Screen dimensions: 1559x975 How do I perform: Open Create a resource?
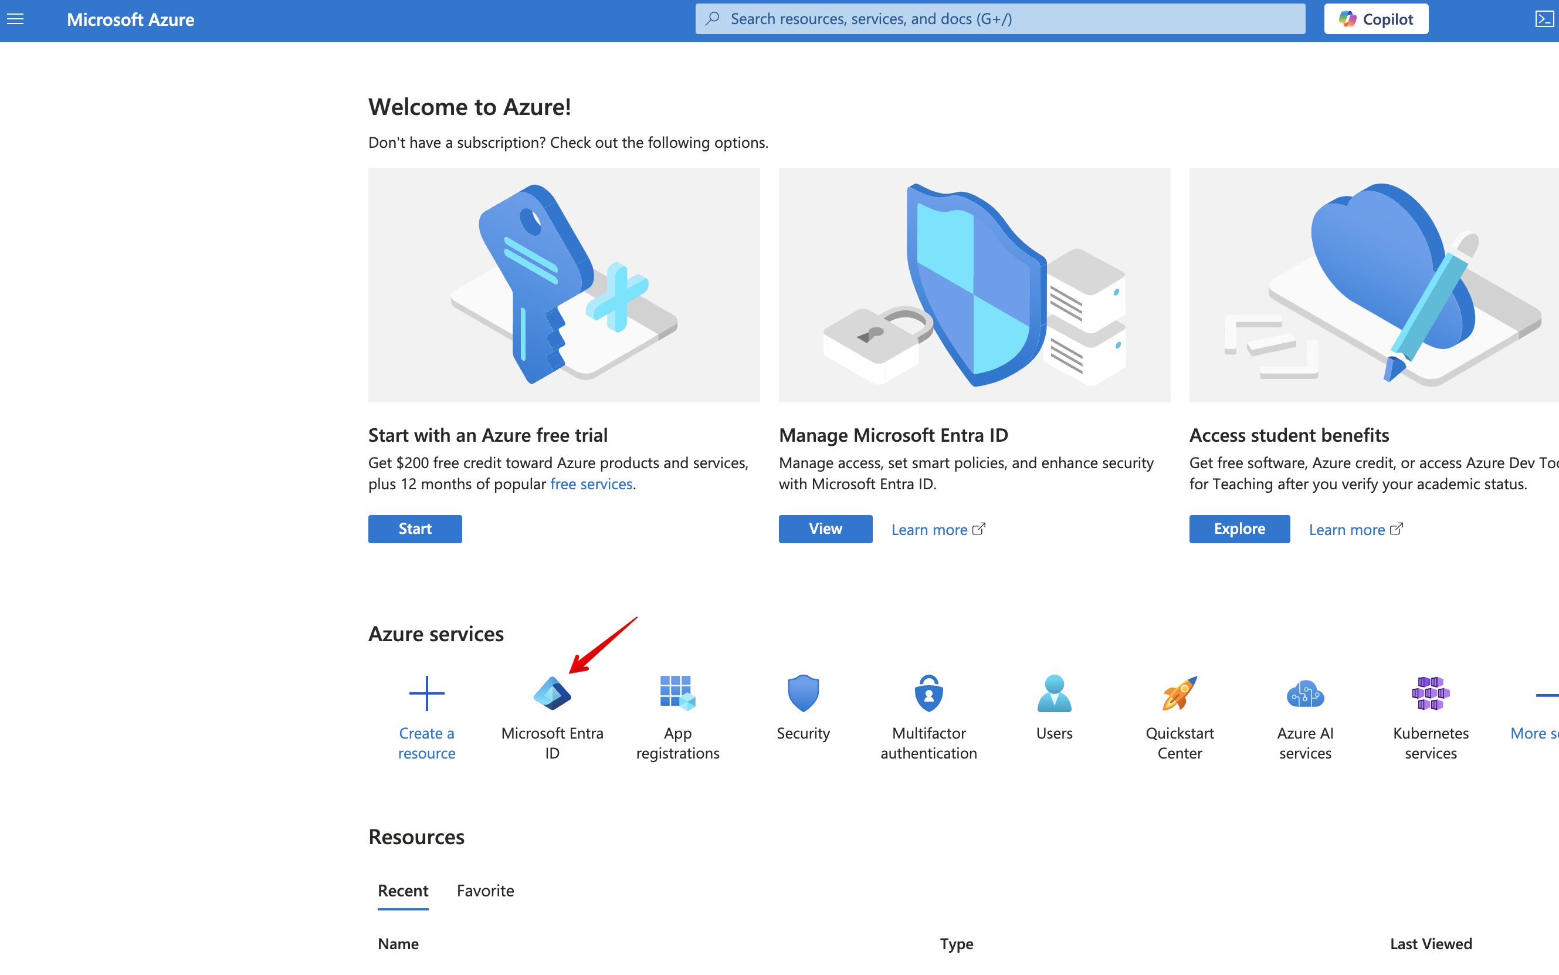[427, 717]
